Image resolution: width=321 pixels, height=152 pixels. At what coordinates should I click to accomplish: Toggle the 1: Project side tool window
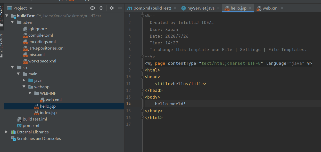click(2, 16)
